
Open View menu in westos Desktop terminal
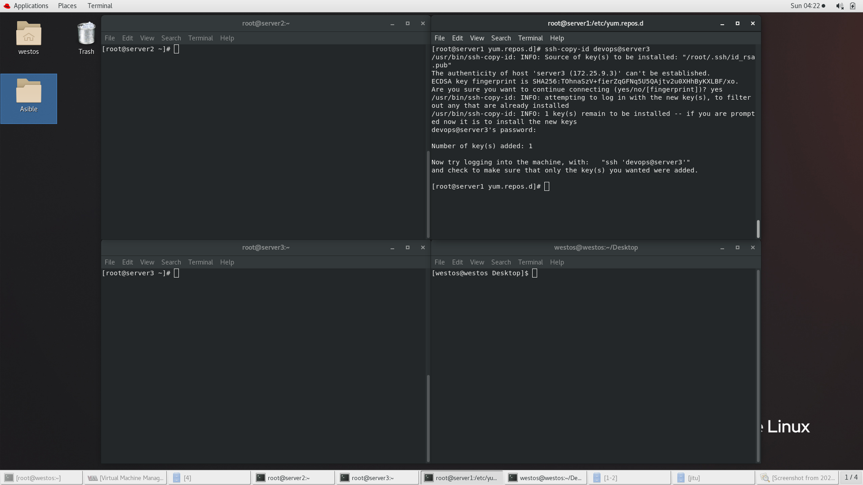[x=477, y=262]
